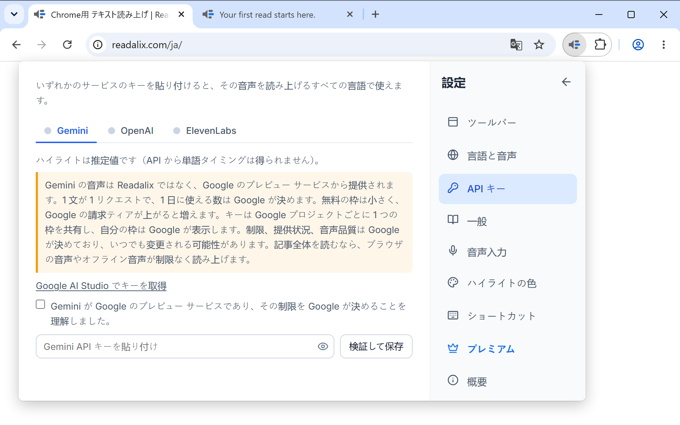Toggle API key visibility eye icon
Viewport: 680px width, 425px height.
[x=323, y=346]
